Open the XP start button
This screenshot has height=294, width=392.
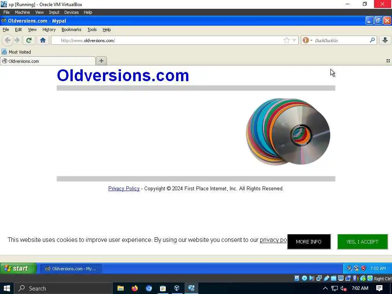click(18, 268)
